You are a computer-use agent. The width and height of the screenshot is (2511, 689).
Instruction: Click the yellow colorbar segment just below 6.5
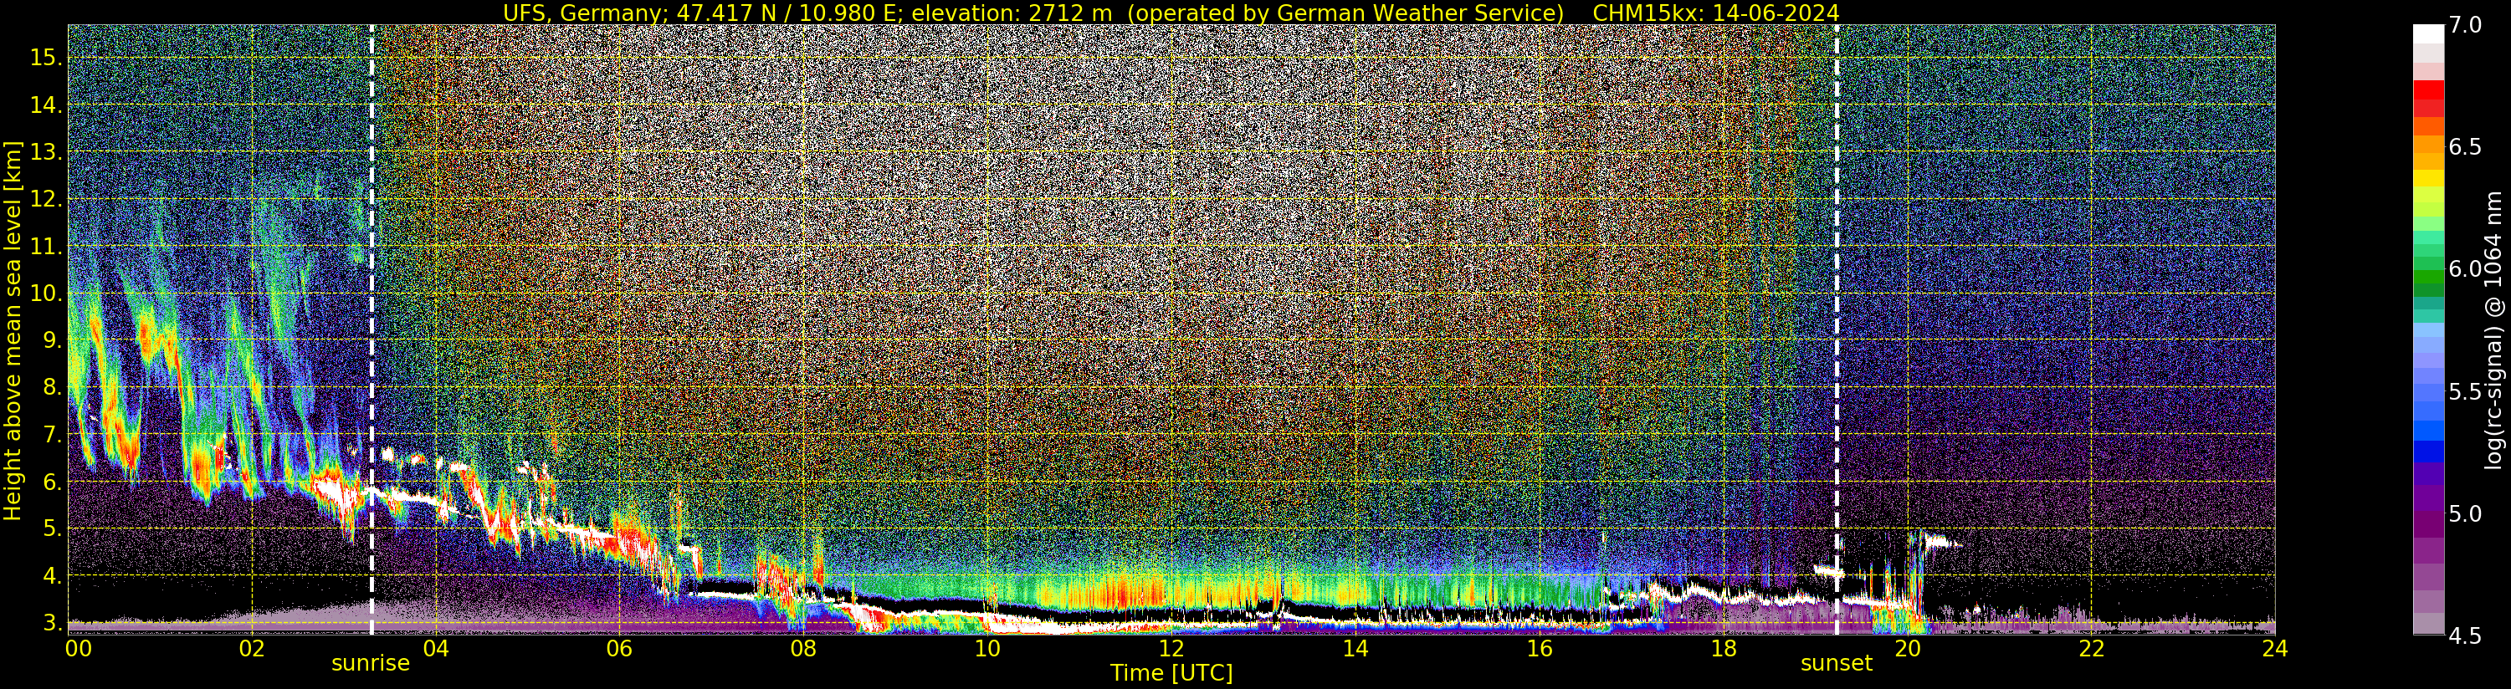click(2428, 178)
